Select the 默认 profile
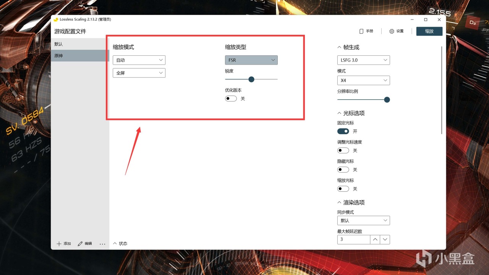The height and width of the screenshot is (275, 489). click(80, 44)
